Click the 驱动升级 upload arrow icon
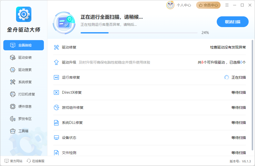Image resolution: width=255 pixels, height=166 pixels. [x=56, y=62]
